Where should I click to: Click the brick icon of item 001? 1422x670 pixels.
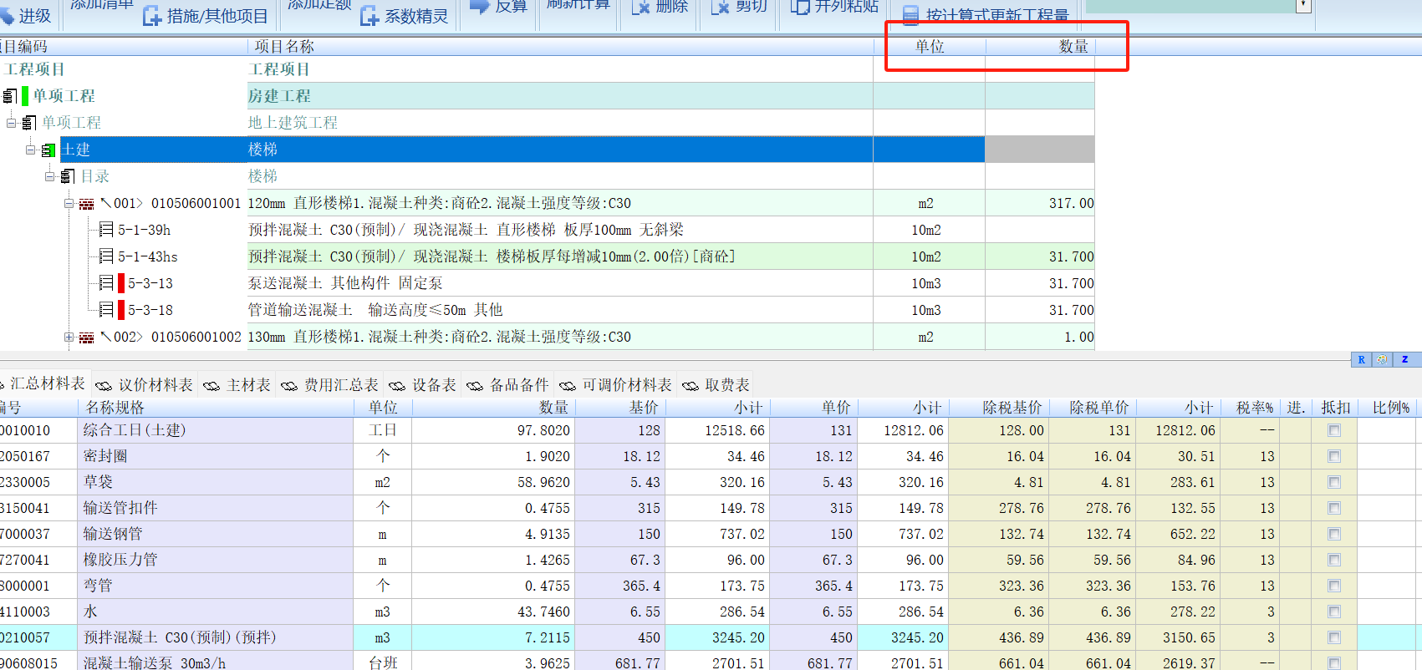(86, 204)
